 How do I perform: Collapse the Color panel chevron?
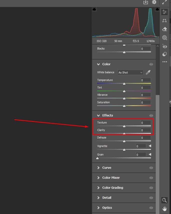click(x=98, y=64)
